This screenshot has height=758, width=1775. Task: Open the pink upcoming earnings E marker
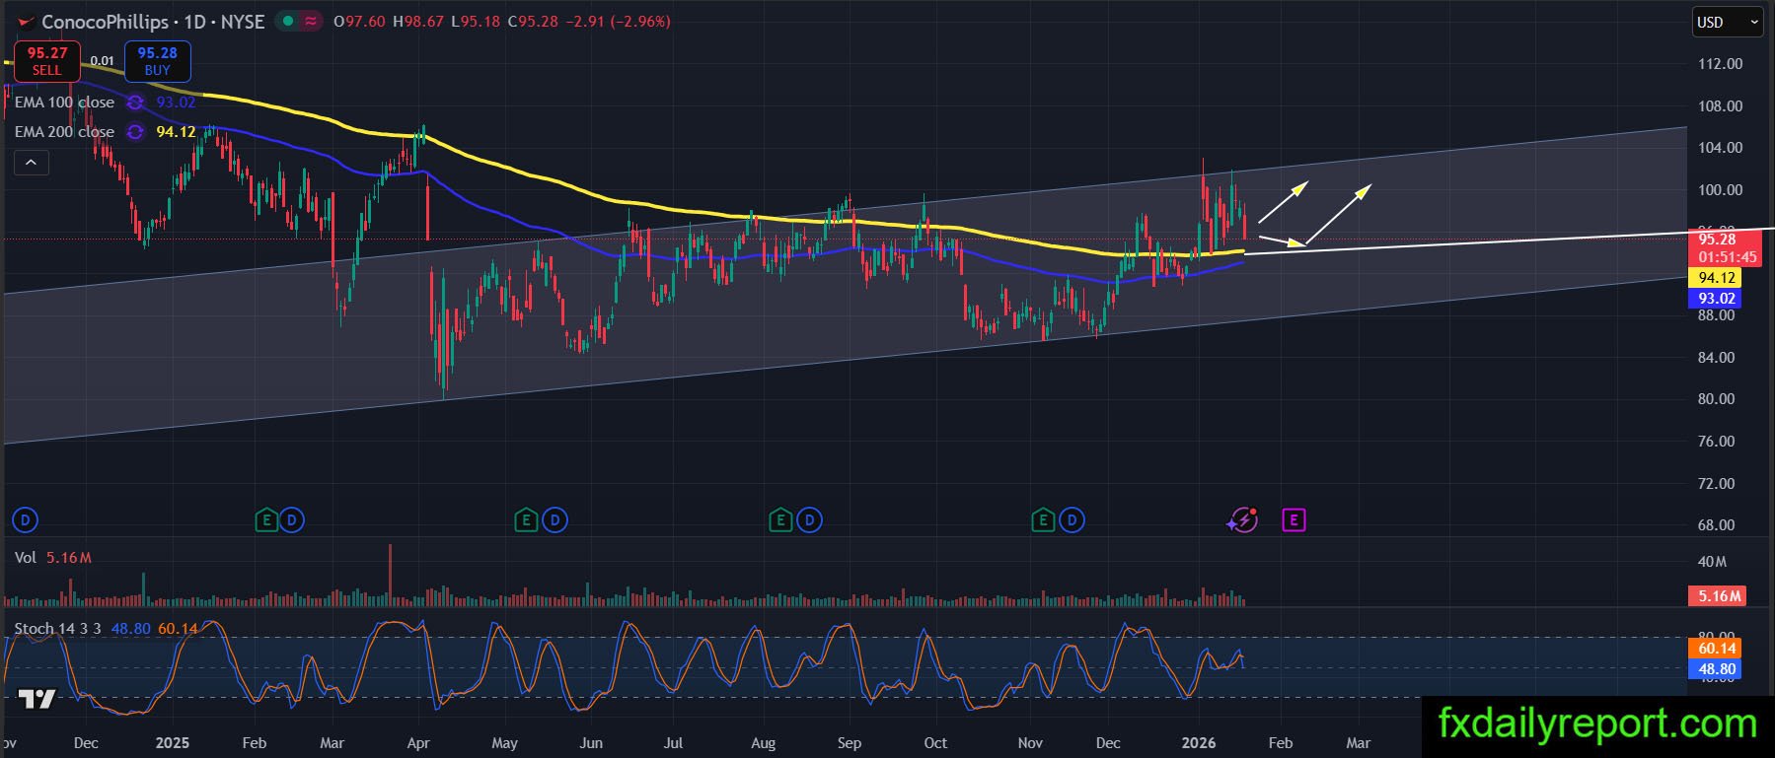point(1294,519)
